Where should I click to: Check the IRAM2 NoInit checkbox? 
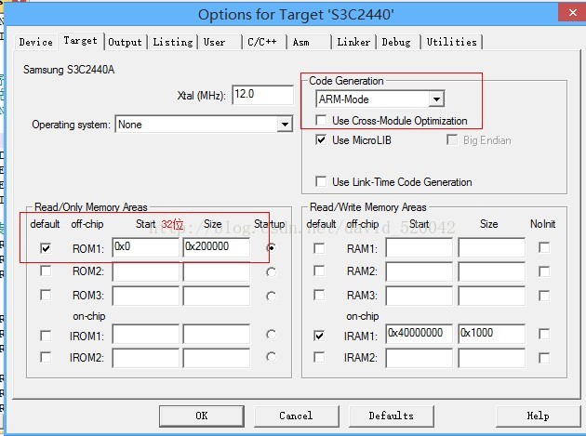click(x=544, y=358)
